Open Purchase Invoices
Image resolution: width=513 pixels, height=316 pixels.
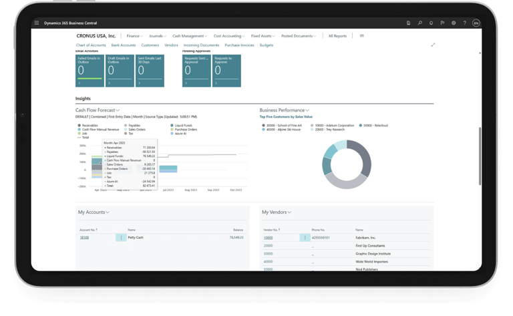[239, 45]
